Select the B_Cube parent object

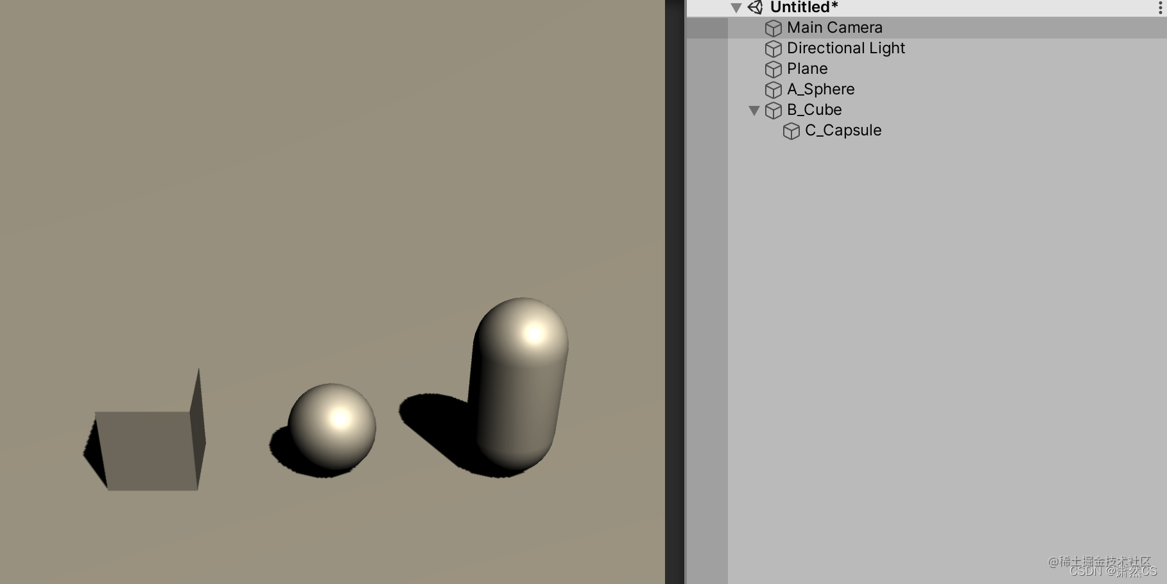click(x=815, y=110)
